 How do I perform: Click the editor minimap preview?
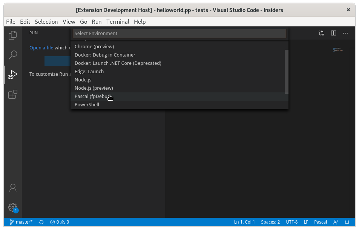(x=338, y=50)
